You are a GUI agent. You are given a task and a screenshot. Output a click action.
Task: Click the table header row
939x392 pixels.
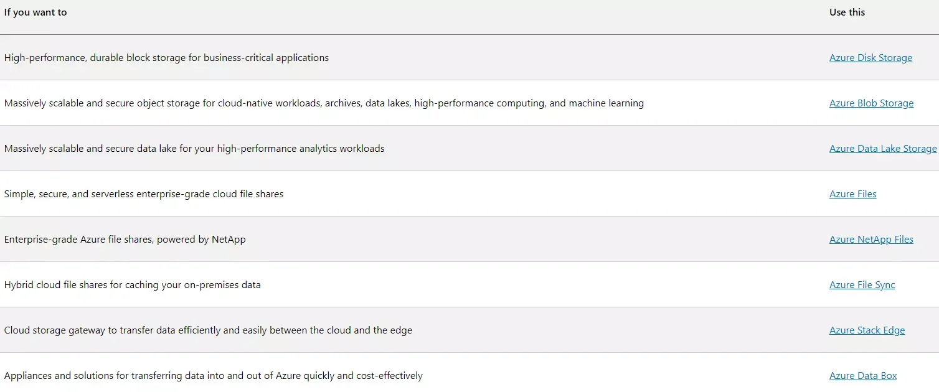pyautogui.click(x=436, y=12)
